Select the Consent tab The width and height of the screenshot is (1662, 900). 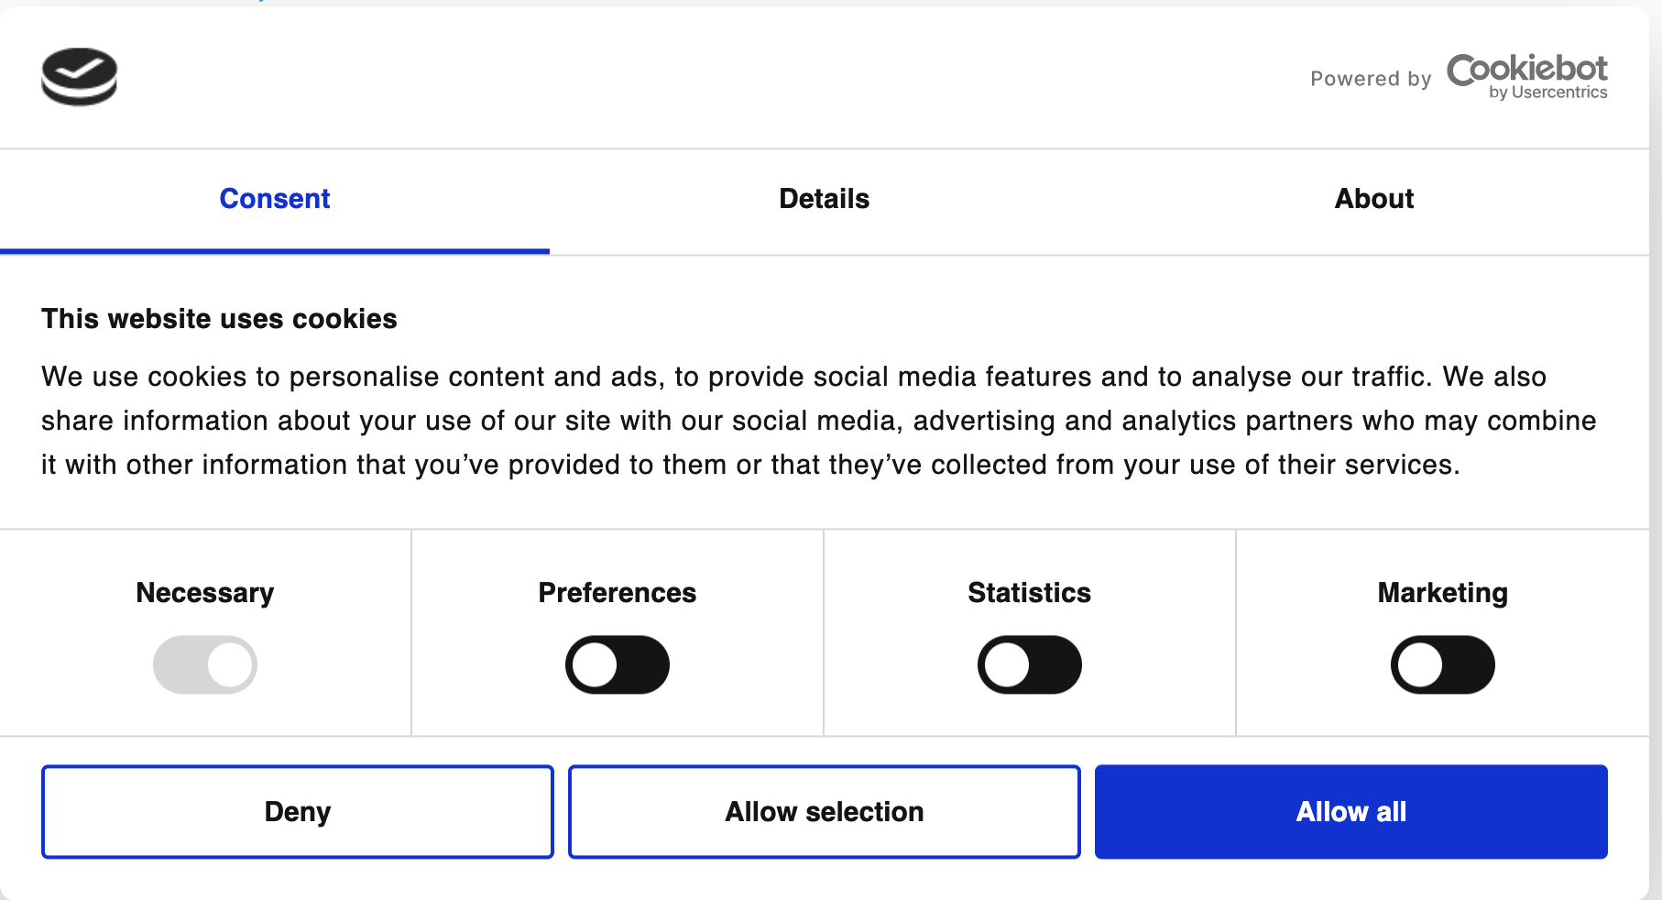coord(275,199)
